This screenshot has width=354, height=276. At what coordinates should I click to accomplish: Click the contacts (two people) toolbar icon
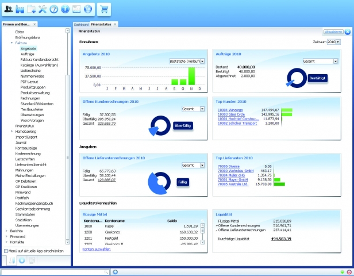point(9,9)
